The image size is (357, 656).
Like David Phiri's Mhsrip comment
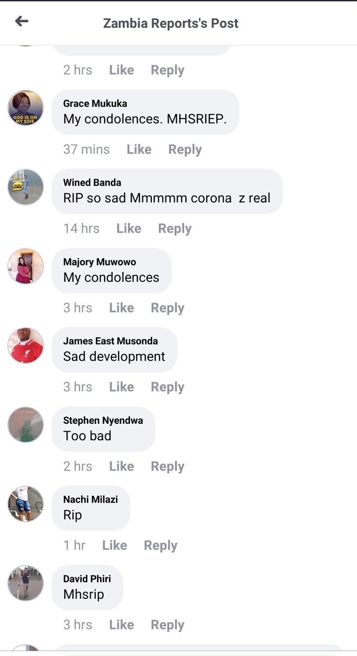tap(121, 624)
